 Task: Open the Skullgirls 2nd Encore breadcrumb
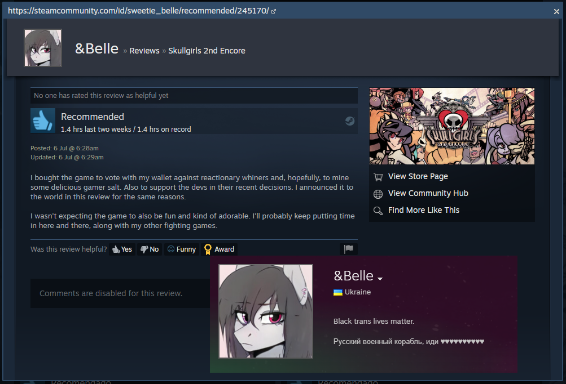tap(207, 51)
